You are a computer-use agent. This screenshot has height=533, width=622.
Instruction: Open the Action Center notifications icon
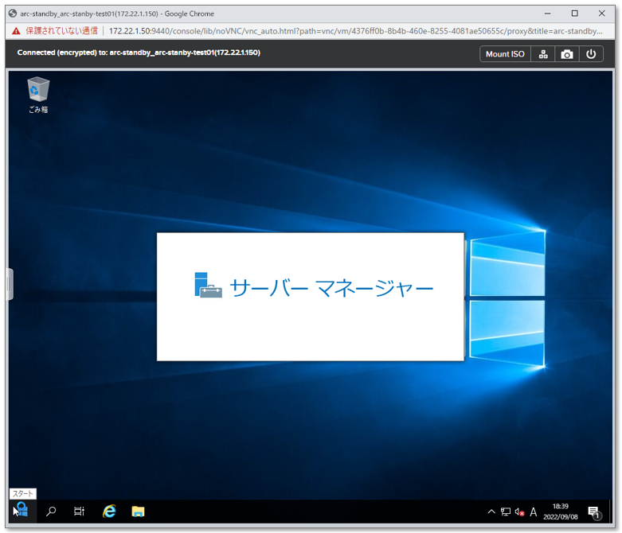coord(594,512)
